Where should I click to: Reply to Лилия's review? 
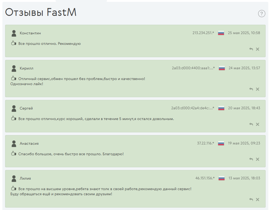click(x=251, y=200)
